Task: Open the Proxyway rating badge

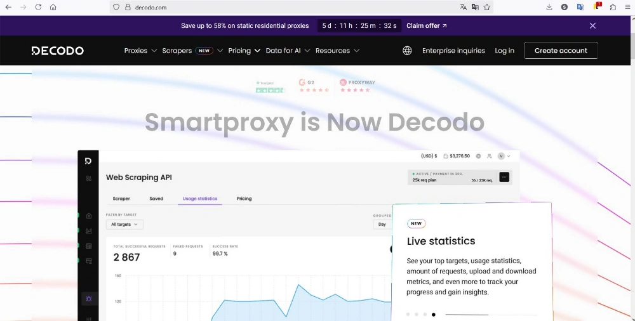Action: click(357, 86)
